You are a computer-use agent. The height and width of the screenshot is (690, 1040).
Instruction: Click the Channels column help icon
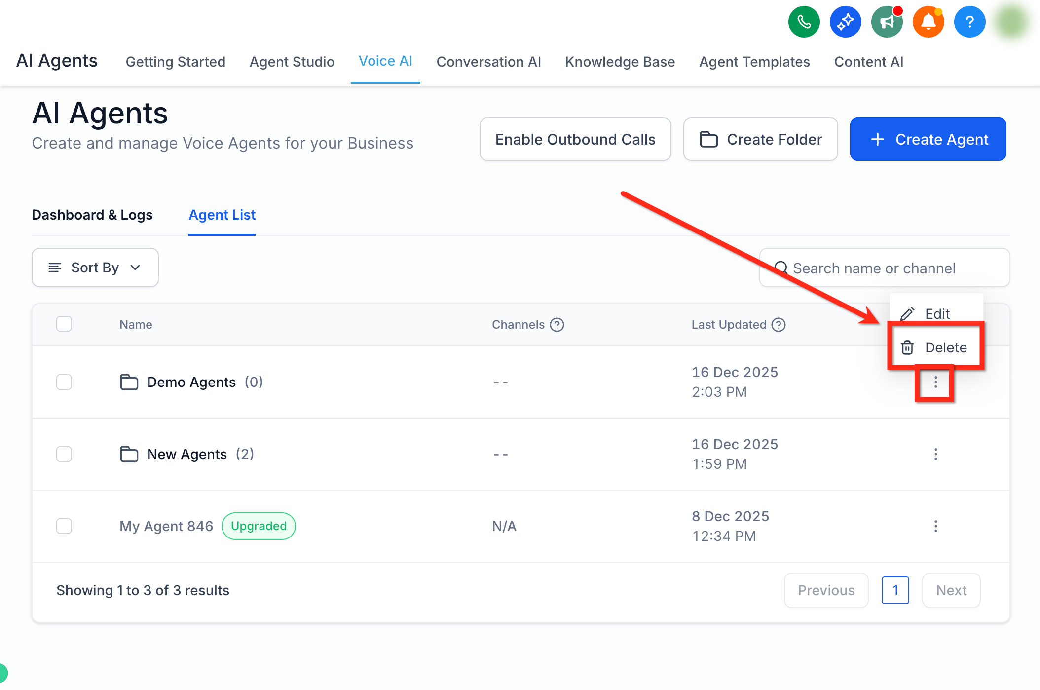(x=557, y=325)
